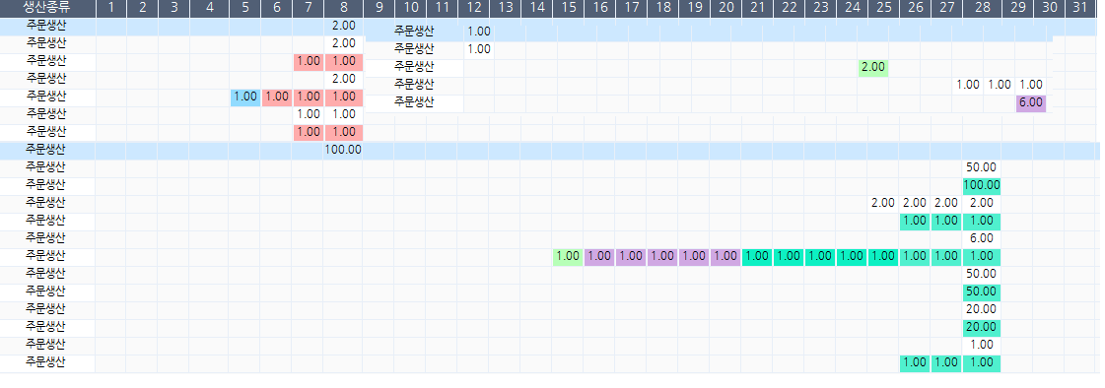Click the day 6 column header

[276, 9]
